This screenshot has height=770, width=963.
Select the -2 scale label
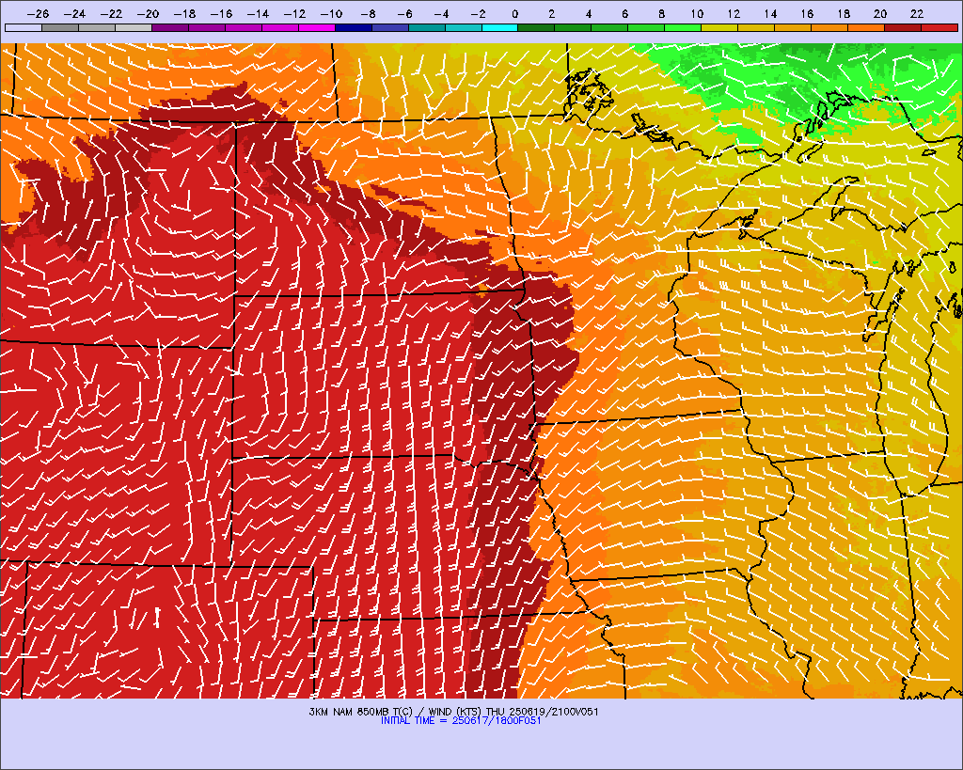coord(477,13)
